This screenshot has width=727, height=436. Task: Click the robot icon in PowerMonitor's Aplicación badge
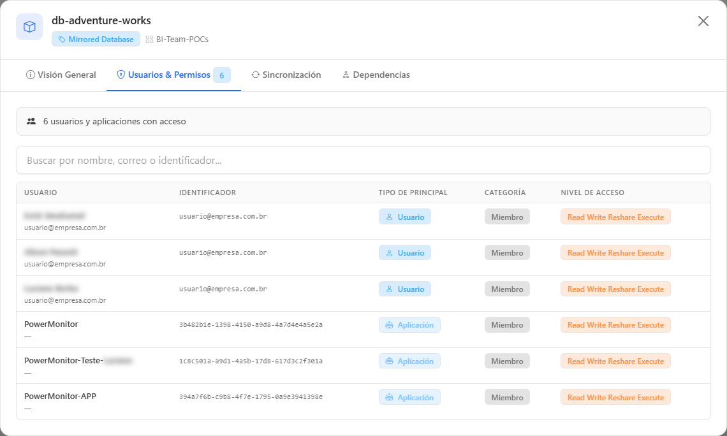pyautogui.click(x=390, y=325)
